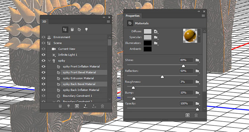Viewport: 249px width, 132px height.
Task: Click render icon in Properties panel
Action: [188, 115]
